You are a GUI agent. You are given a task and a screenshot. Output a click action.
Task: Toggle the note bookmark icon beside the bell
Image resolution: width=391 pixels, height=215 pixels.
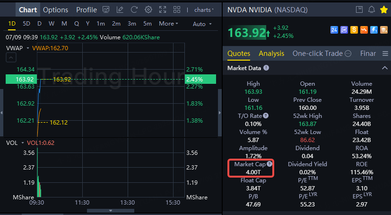[359, 9]
